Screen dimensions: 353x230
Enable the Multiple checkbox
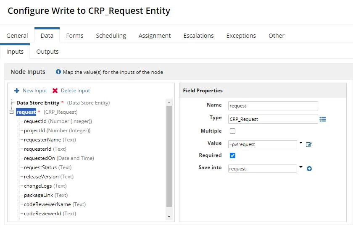tap(232, 131)
